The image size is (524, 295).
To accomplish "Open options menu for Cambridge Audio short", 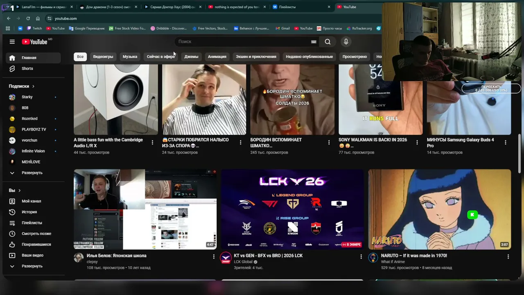I will pos(152,143).
